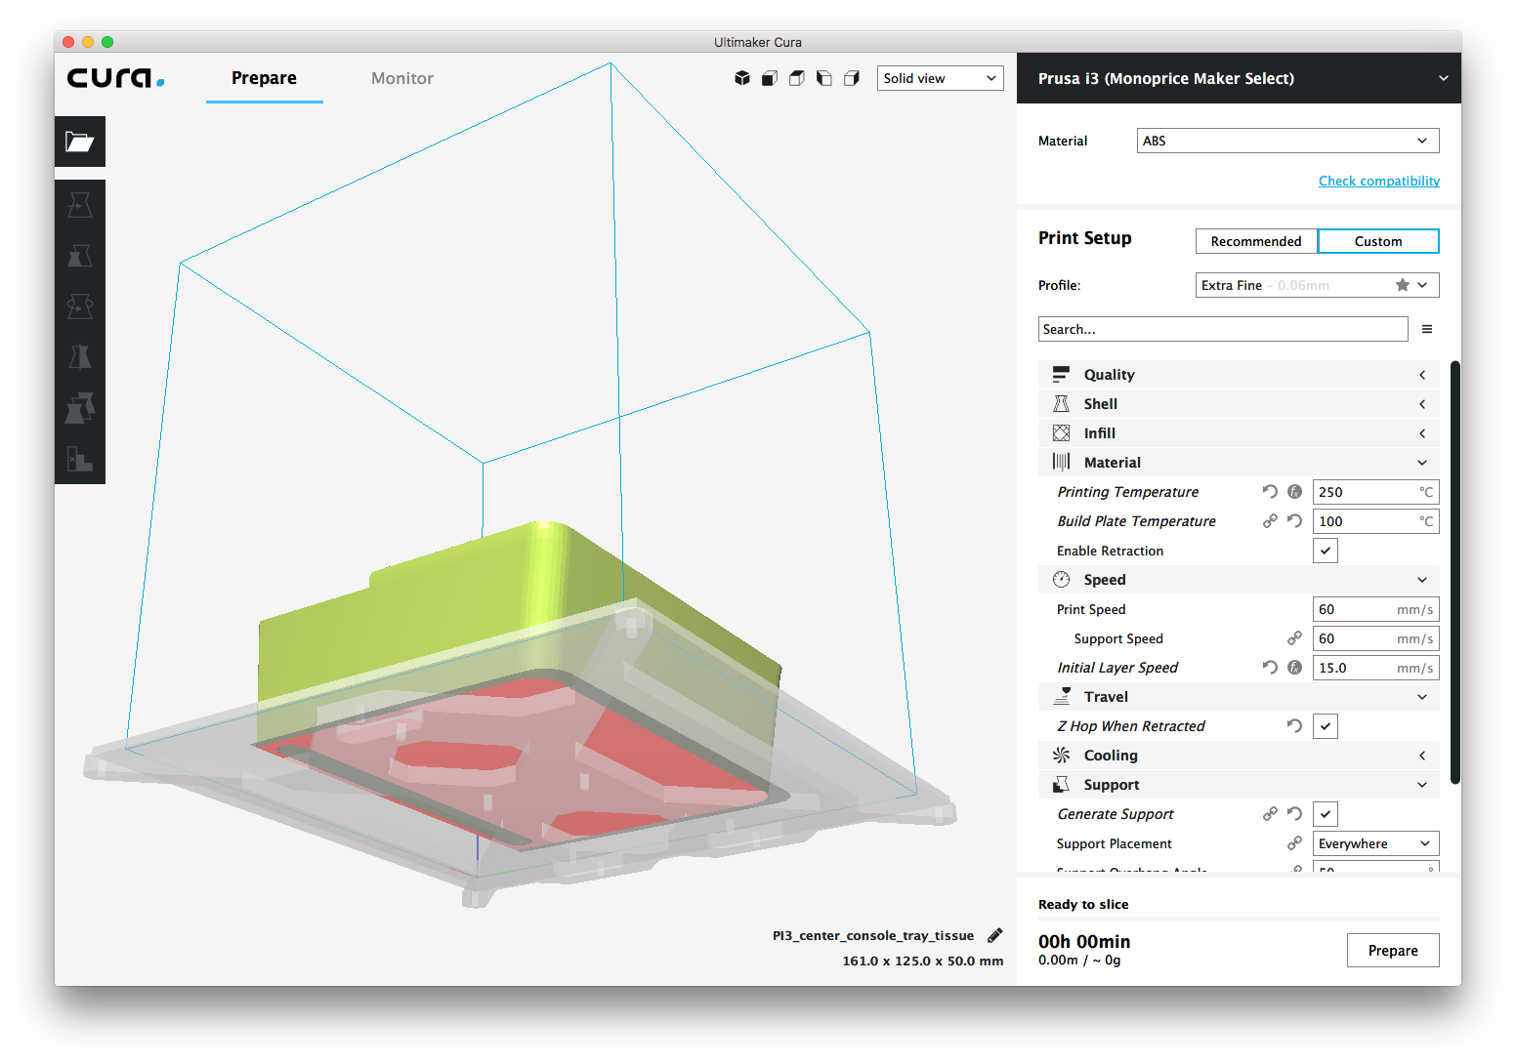This screenshot has height=1064, width=1516.
Task: Select the Move tool in left toolbar
Action: click(x=80, y=205)
